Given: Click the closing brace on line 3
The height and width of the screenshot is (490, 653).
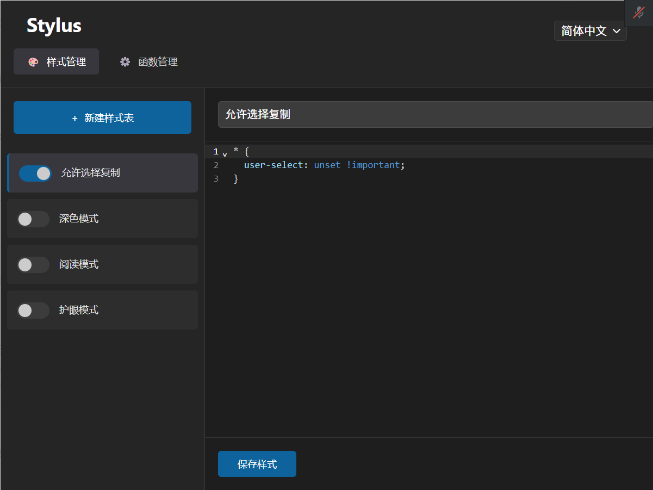Looking at the screenshot, I should click(236, 178).
